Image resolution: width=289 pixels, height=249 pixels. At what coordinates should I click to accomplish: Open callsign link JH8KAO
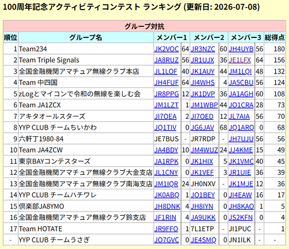(241, 207)
